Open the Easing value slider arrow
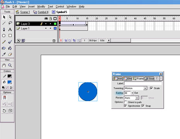Screen dimensions: 180x139 point(132,93)
